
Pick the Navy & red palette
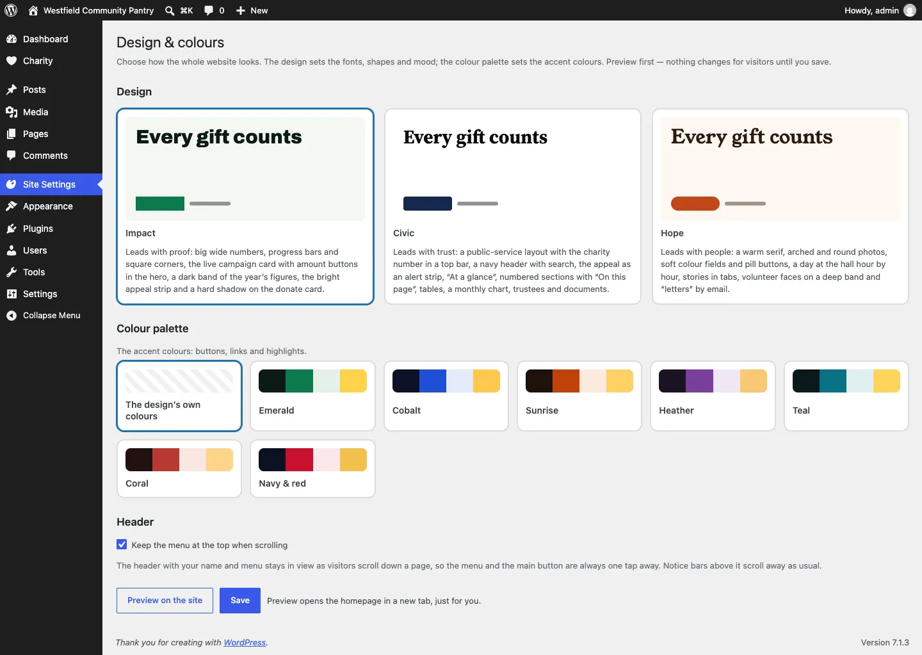312,469
